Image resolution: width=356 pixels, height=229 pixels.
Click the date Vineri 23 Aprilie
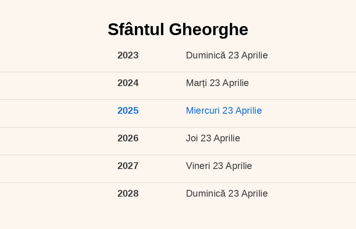click(219, 166)
